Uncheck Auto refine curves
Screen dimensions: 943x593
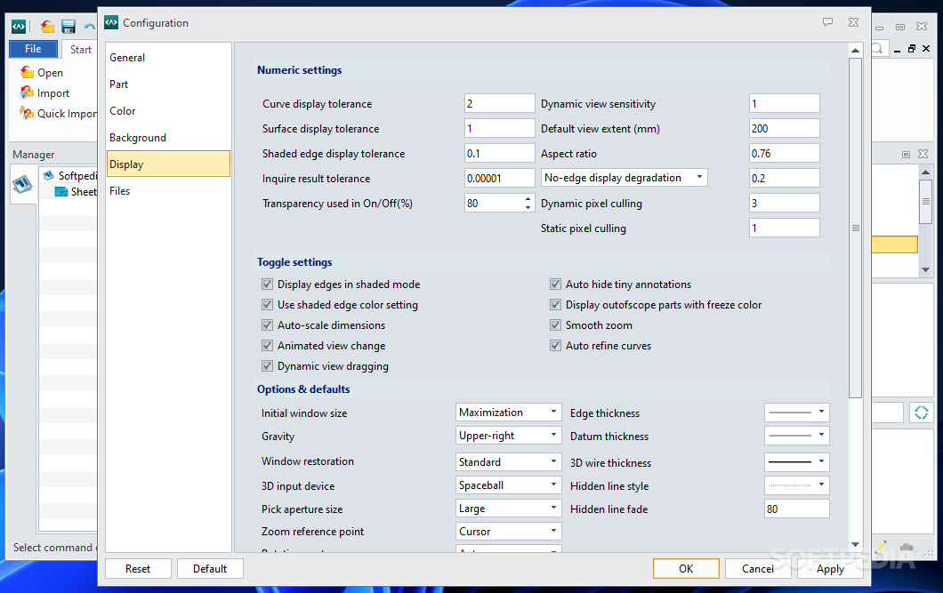[x=555, y=346]
